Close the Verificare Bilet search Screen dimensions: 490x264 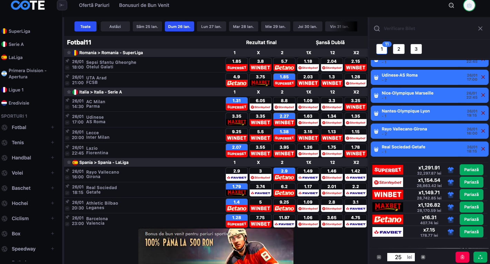(480, 29)
